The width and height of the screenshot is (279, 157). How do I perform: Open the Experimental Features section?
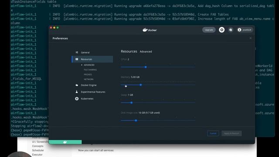click(x=92, y=92)
